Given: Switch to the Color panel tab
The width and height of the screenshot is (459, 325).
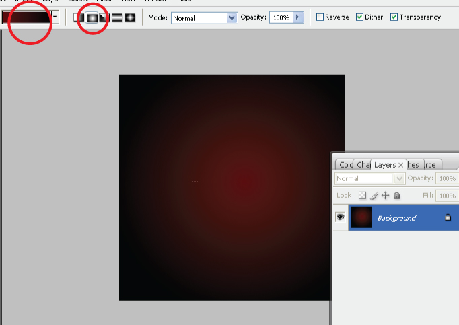Looking at the screenshot, I should [345, 165].
